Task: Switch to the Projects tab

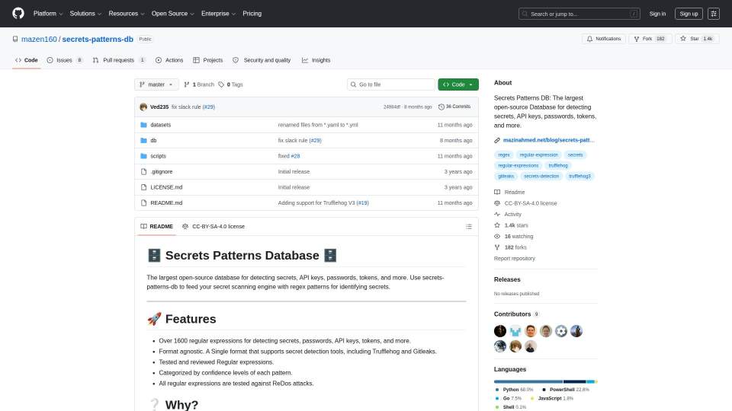Action: (x=207, y=60)
